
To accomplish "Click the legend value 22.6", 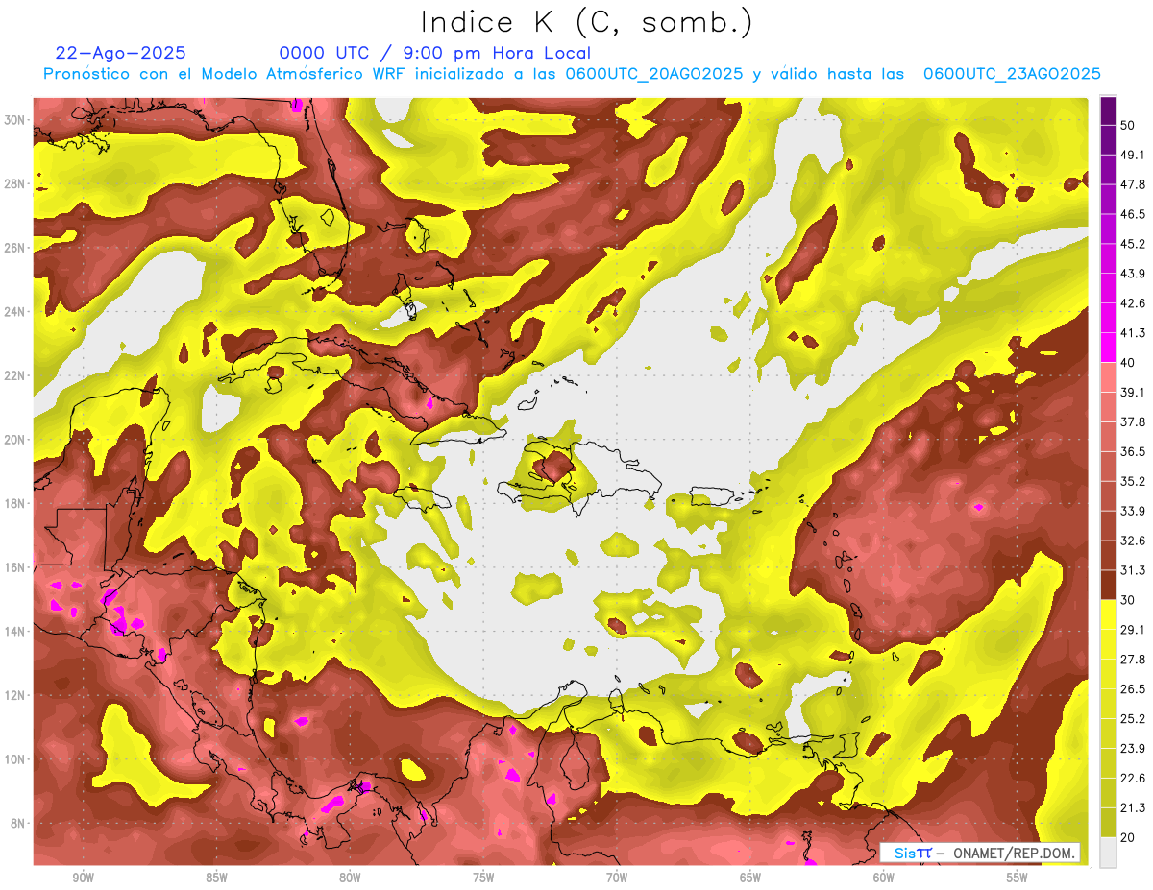I will [x=1133, y=778].
